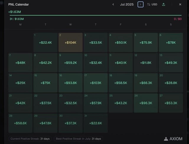Screen dimensions: 189x144
Task: Select July 6 cell showing +$78K
Action: [x=171, y=42]
